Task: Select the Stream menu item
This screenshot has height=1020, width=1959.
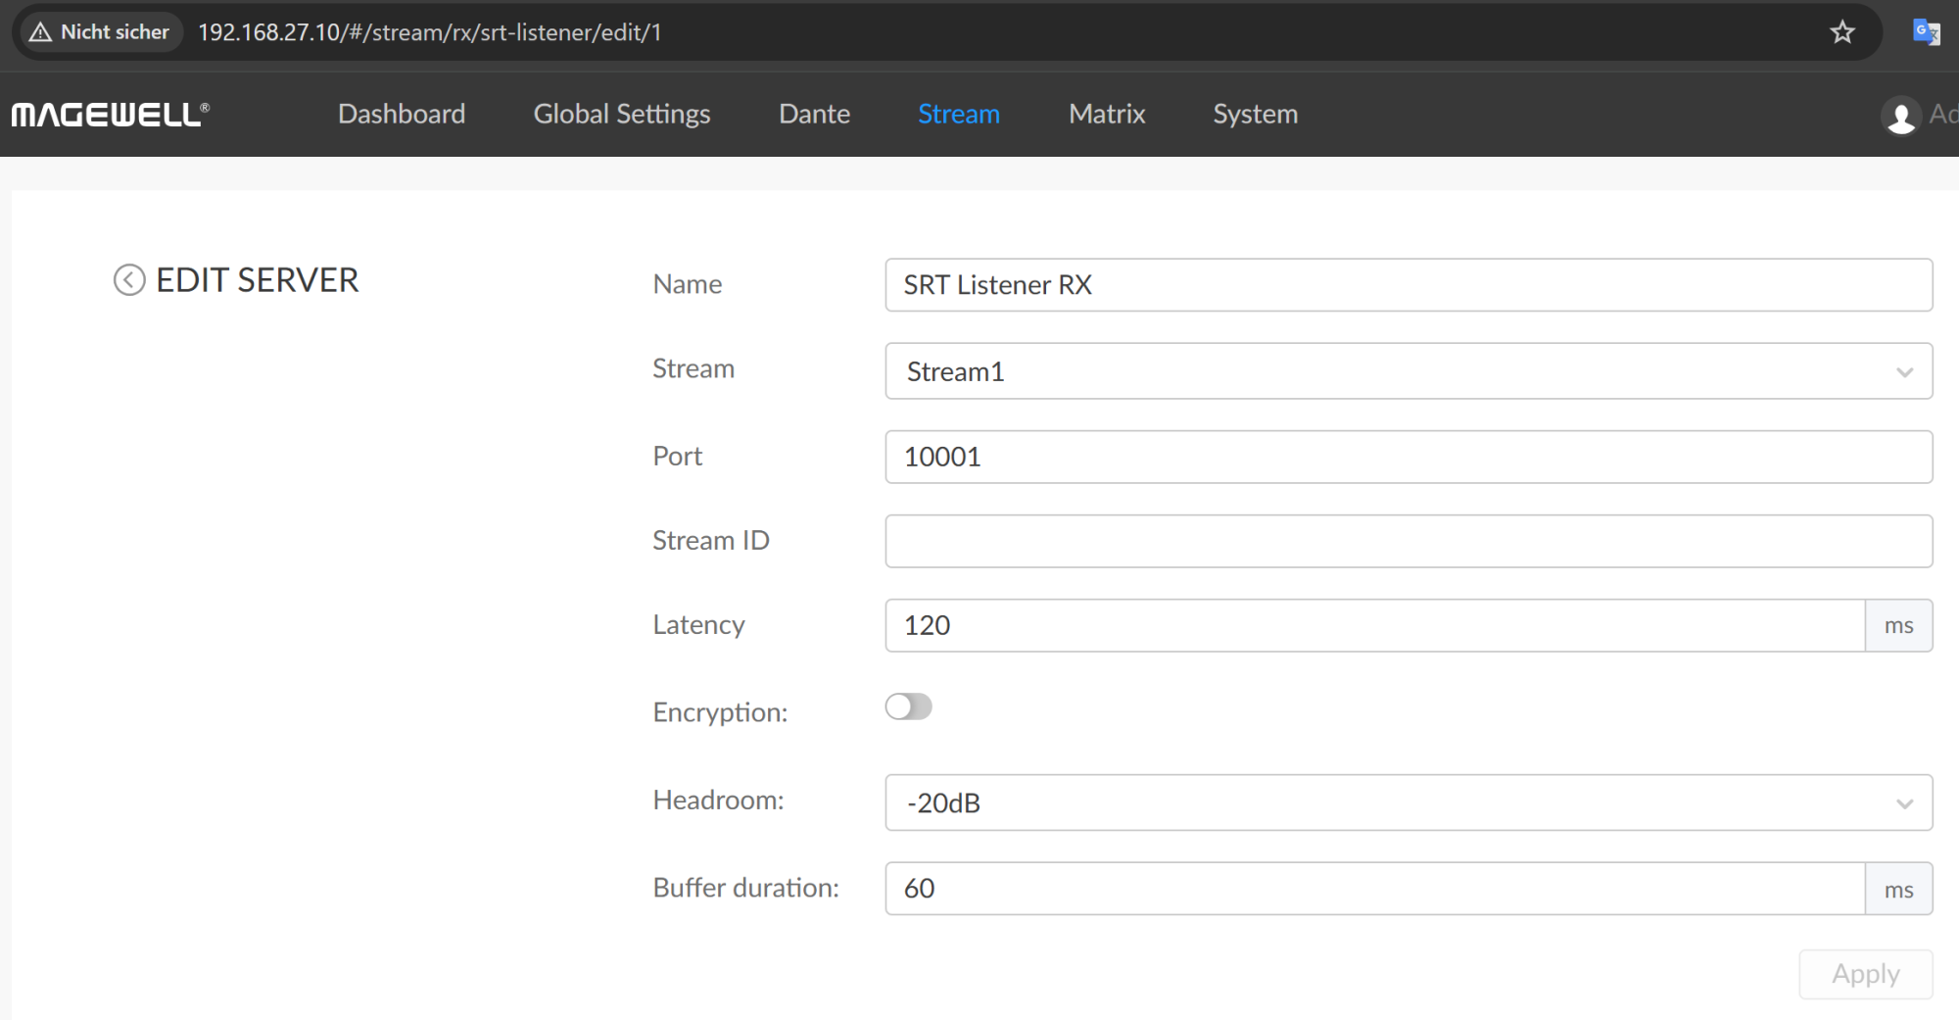Action: point(958,115)
